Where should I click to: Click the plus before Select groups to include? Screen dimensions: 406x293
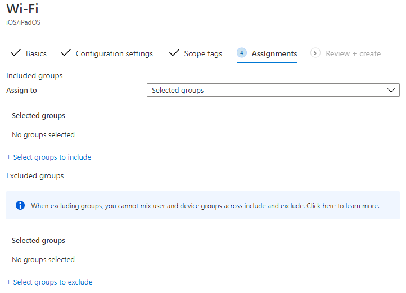[x=8, y=157]
